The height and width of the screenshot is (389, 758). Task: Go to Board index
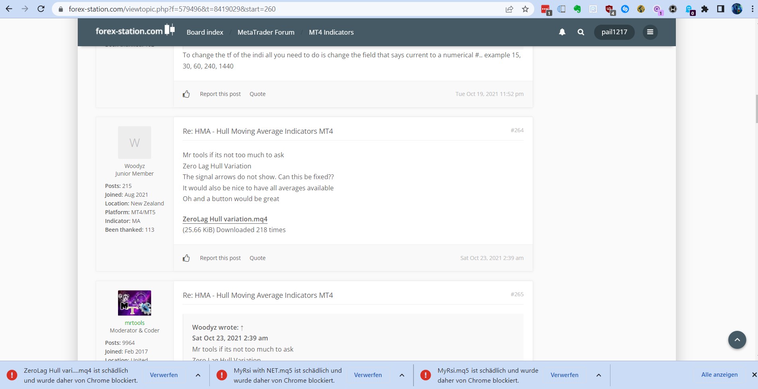coord(205,32)
